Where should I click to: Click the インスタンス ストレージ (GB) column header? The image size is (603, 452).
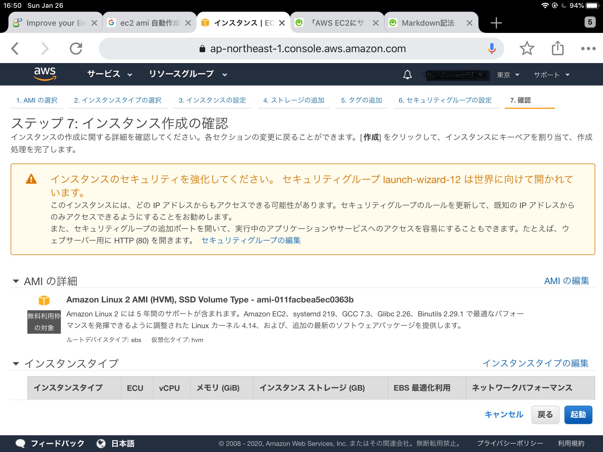tap(320, 388)
